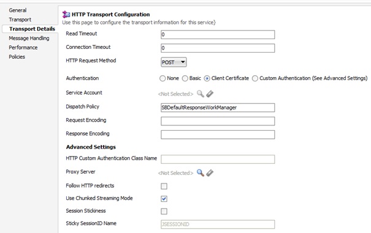Click into the Read Timeout field
Viewport: 371px width, 233px height.
(218, 35)
